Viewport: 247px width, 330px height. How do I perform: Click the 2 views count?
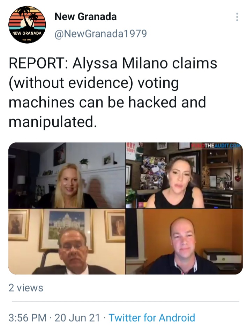(26, 288)
